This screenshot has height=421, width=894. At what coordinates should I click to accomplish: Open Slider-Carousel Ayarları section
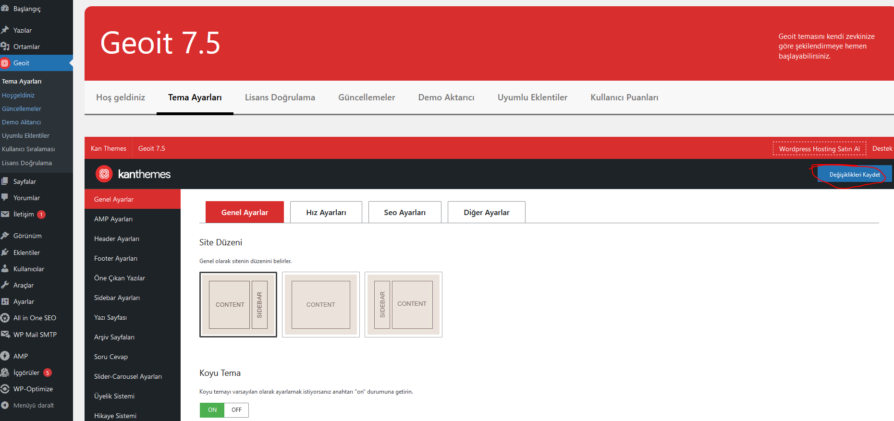pyautogui.click(x=133, y=376)
